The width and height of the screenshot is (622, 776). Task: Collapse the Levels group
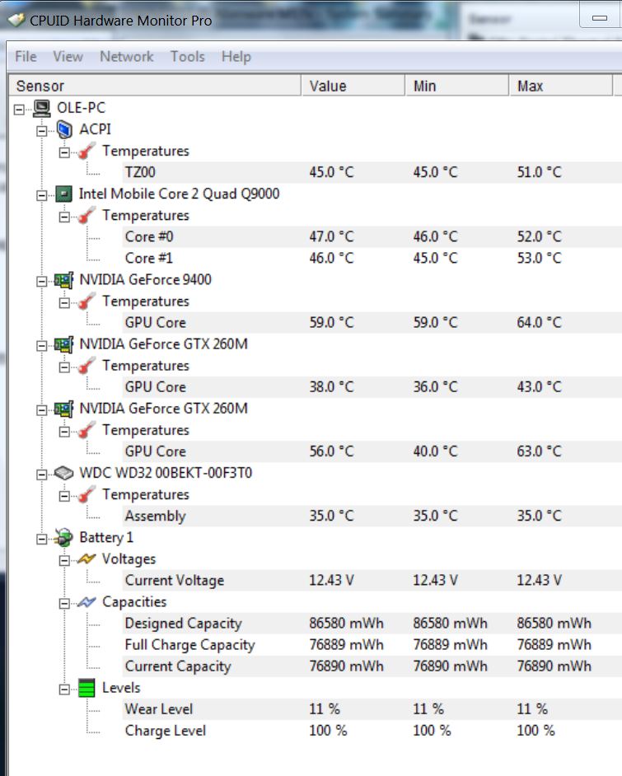(x=65, y=690)
